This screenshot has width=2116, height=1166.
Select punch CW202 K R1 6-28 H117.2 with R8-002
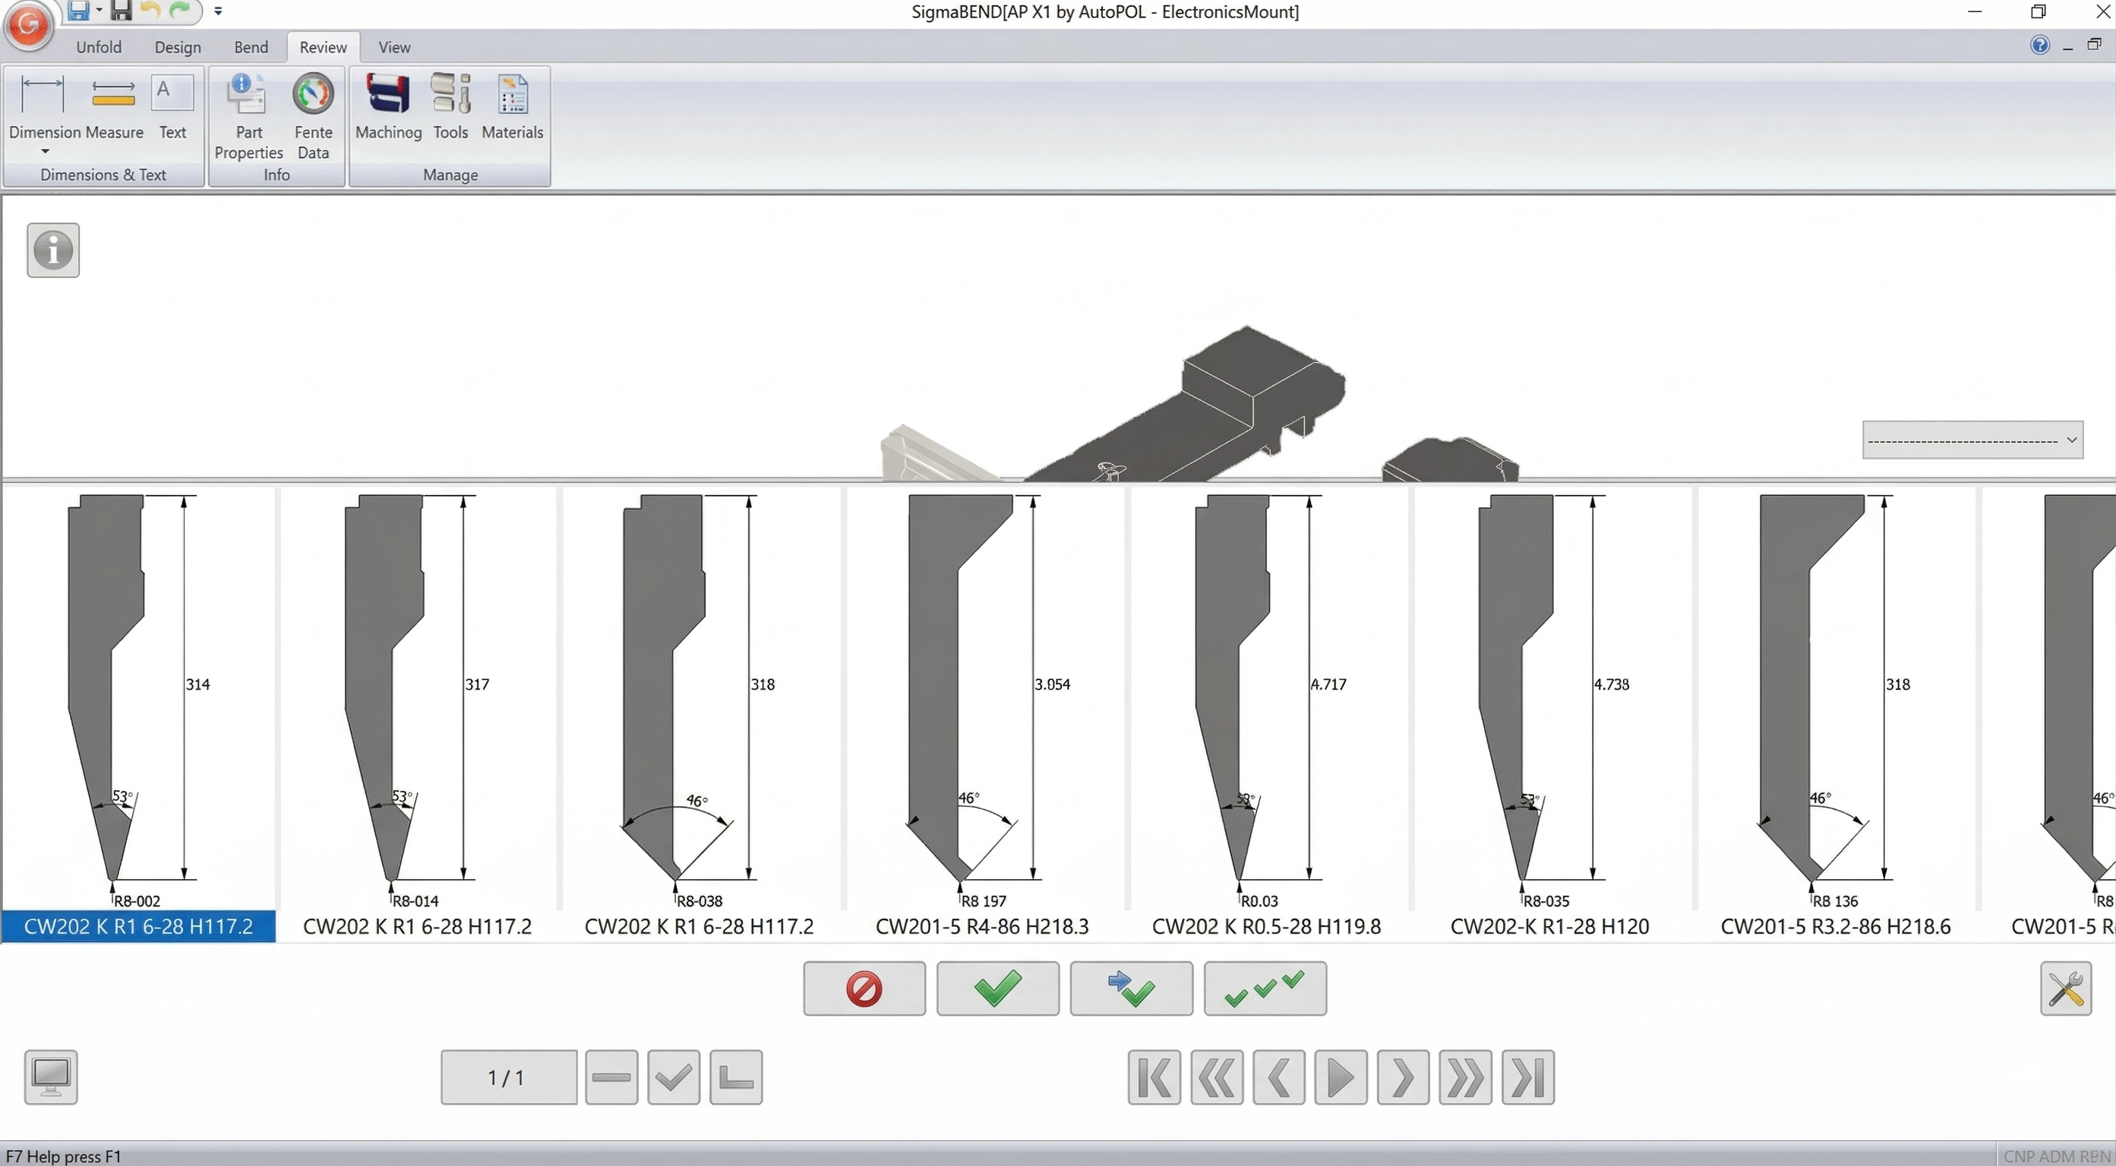[138, 714]
